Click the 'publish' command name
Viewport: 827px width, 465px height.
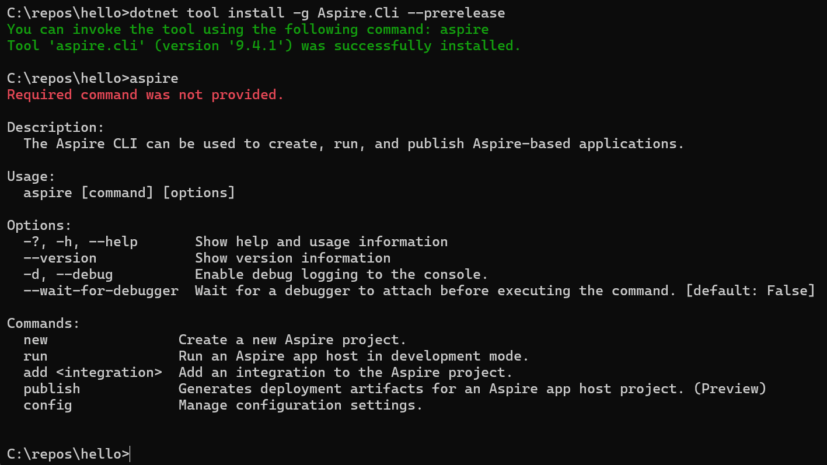pos(52,389)
